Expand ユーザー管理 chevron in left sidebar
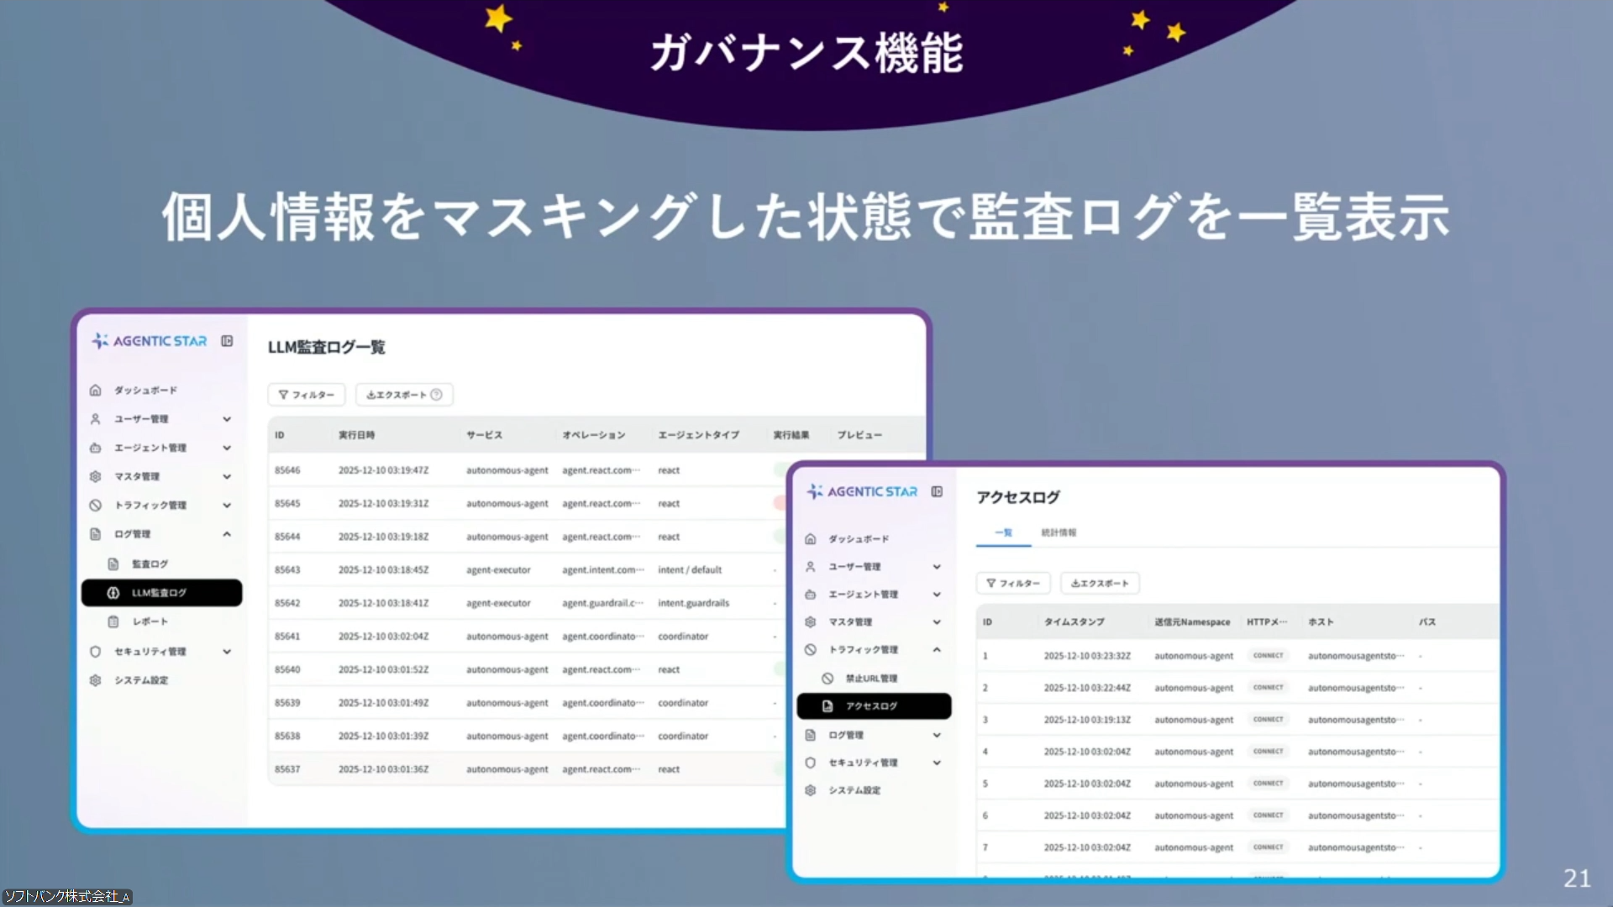The width and height of the screenshot is (1613, 907). pos(227,419)
